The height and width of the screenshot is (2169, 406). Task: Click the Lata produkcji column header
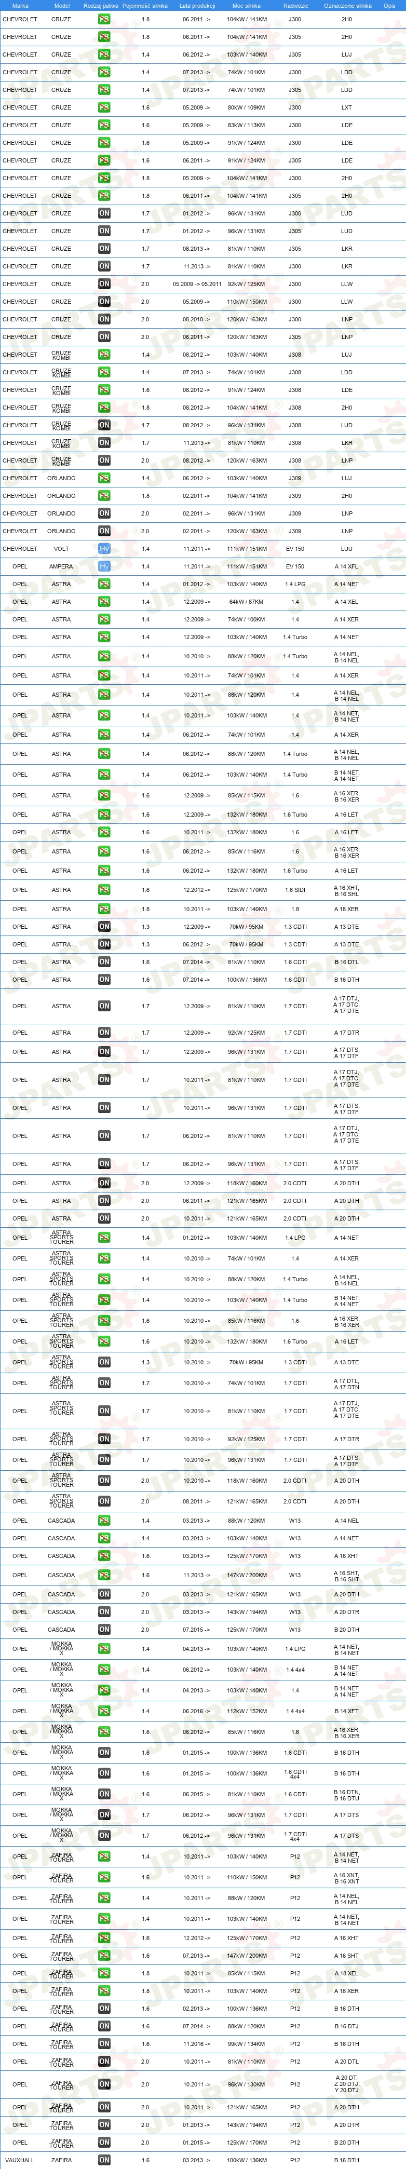(x=196, y=5)
